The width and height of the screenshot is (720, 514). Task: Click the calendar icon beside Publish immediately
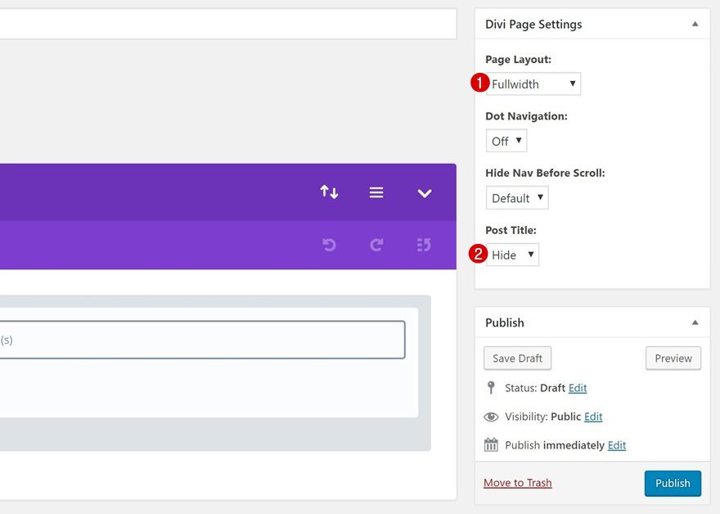tap(491, 445)
